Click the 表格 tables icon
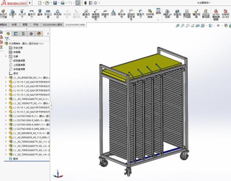 (x=158, y=11)
